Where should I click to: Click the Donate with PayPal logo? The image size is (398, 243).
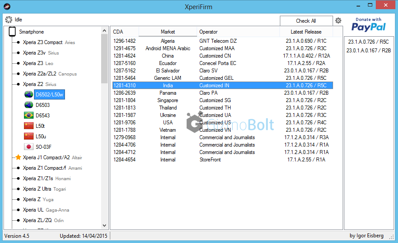[x=368, y=24]
